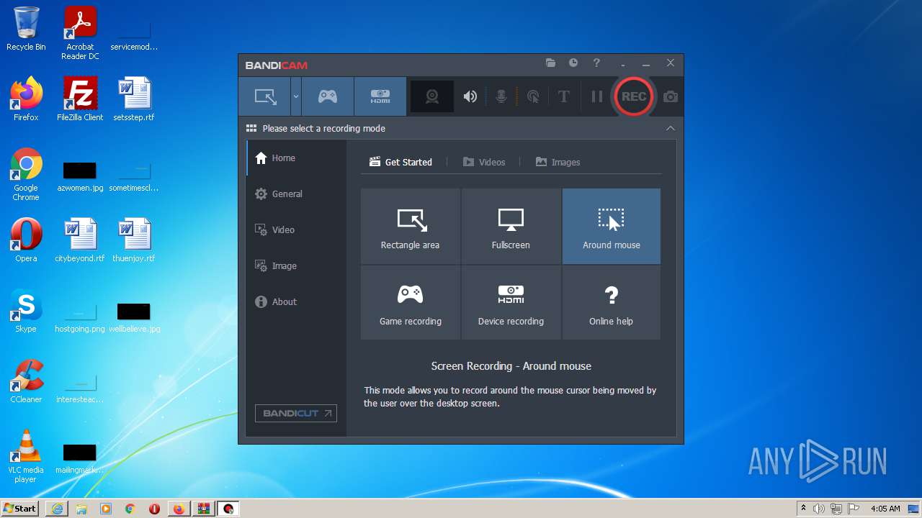Open the VLC media player shortcut
Viewport: 922px width, 518px height.
coord(26,457)
